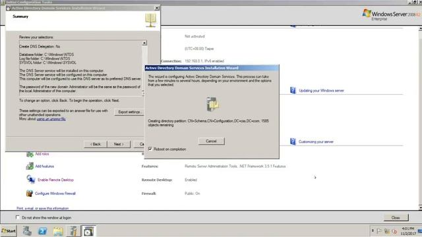Click Customizing your server icon
422x237 pixels.
tap(293, 142)
